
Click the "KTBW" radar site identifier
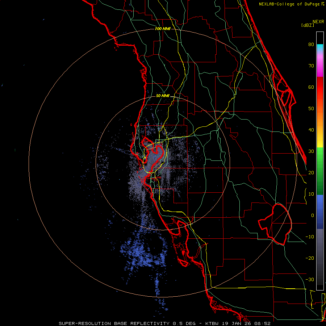212,323
